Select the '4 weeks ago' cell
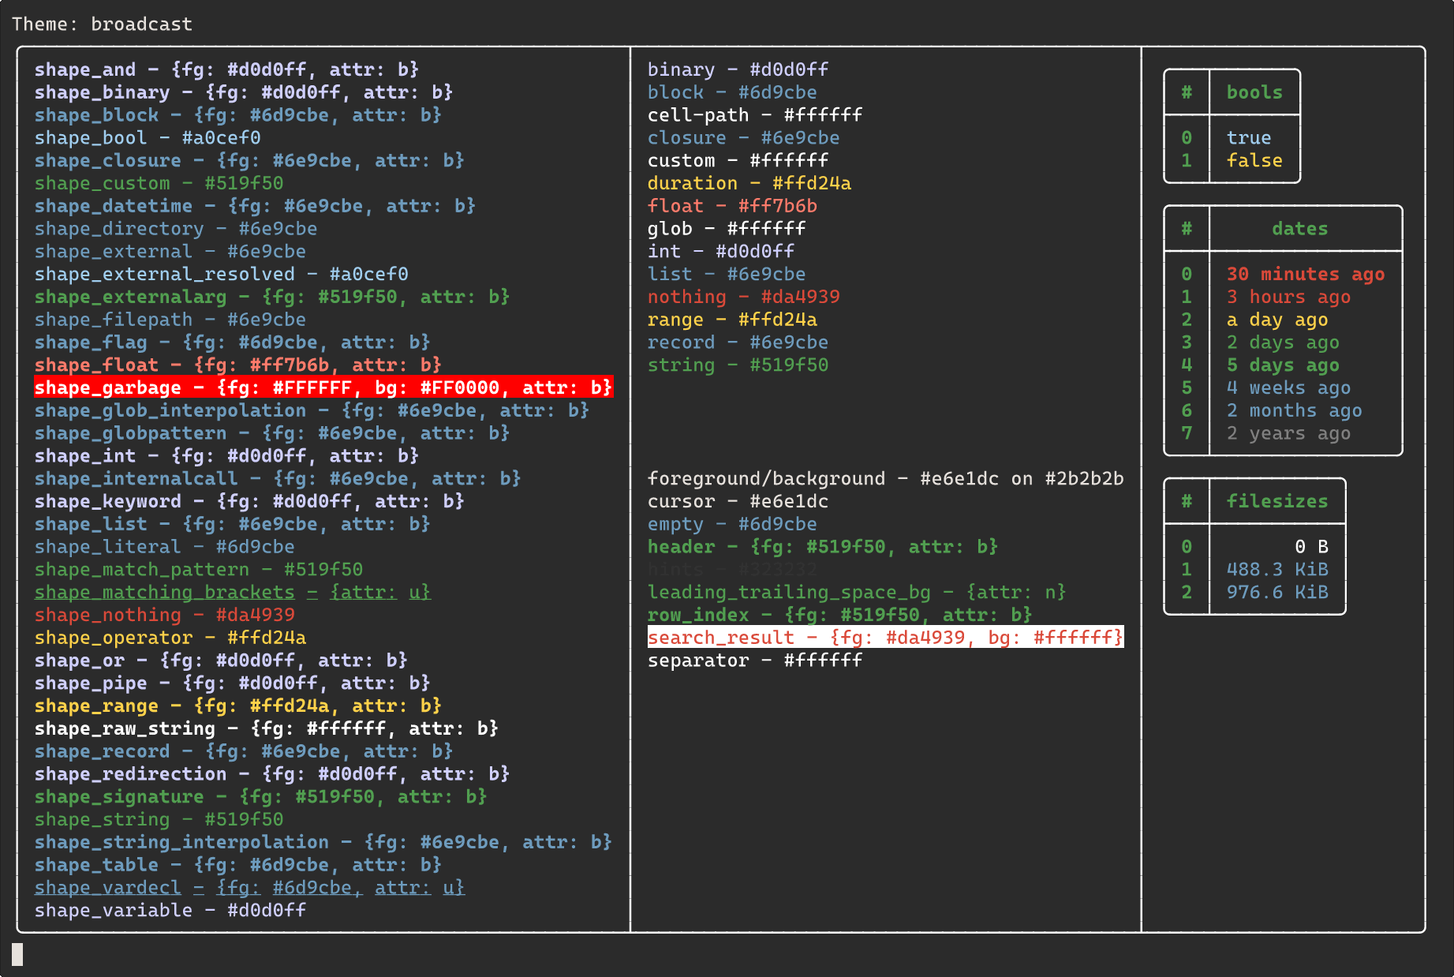 tap(1288, 388)
